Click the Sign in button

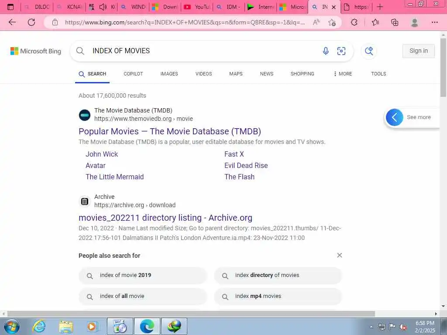coord(419,51)
